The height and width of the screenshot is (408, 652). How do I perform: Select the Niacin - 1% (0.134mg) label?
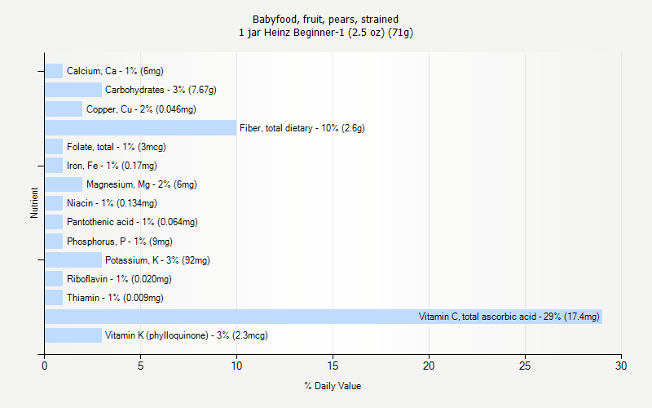coord(112,203)
